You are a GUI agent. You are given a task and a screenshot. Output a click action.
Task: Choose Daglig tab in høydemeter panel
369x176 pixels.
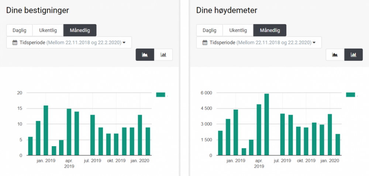click(x=209, y=30)
